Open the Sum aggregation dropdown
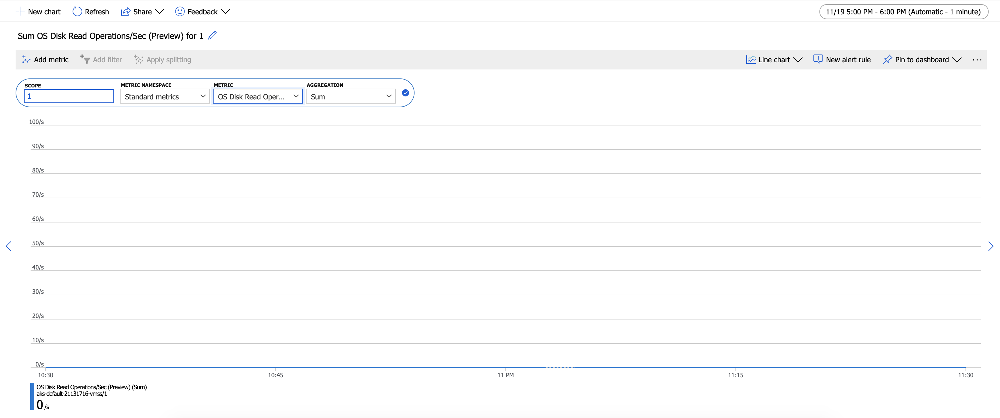Screen dimensions: 1000x418 click(x=351, y=96)
